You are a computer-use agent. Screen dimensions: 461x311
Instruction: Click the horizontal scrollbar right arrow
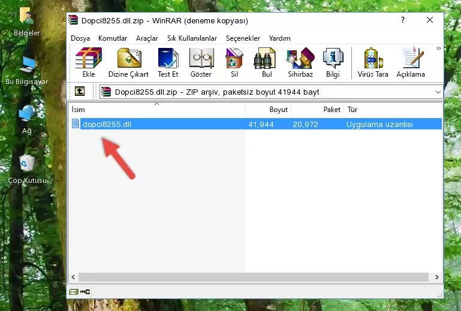pos(437,277)
